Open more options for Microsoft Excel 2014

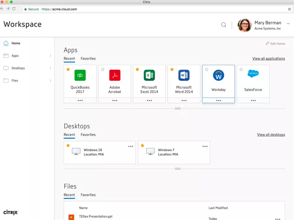click(x=149, y=101)
